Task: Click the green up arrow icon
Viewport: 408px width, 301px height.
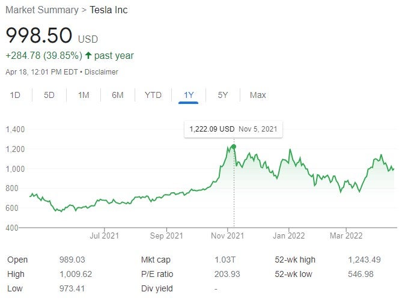Action: point(88,56)
